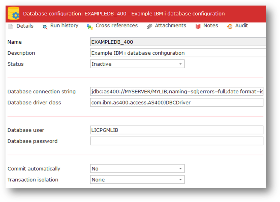
Task: Open the Transaction isolation dropdown
Action: click(x=137, y=180)
